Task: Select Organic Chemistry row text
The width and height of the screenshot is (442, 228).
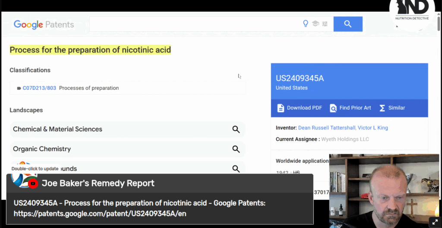Action: [x=42, y=149]
